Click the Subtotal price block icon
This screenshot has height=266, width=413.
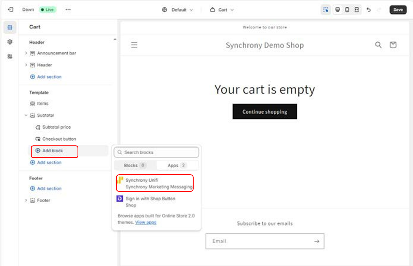click(x=38, y=127)
